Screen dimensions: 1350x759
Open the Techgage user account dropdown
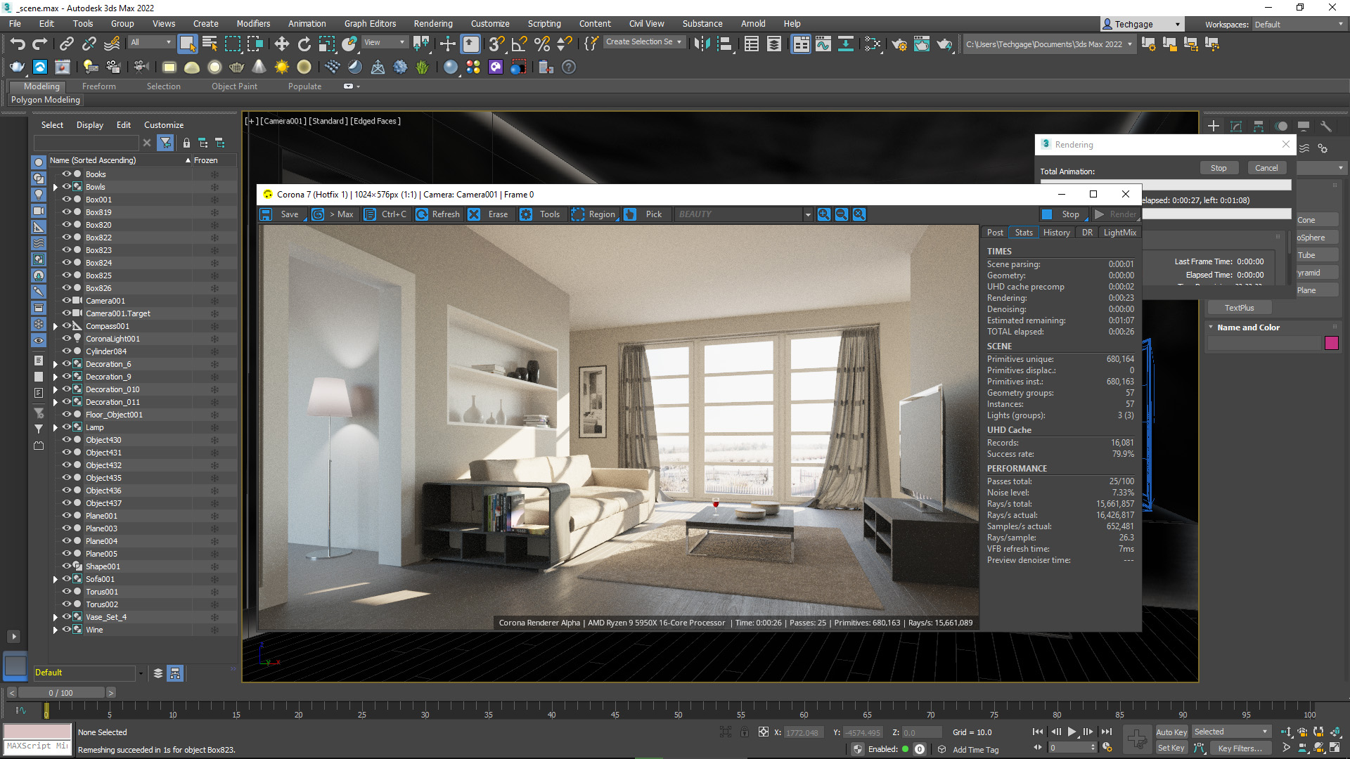click(x=1141, y=24)
